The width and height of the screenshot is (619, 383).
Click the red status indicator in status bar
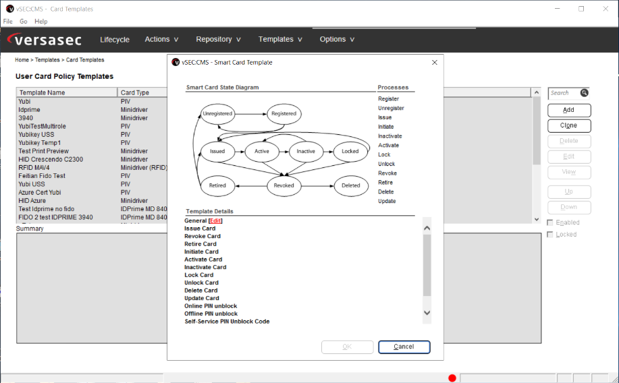pos(452,378)
